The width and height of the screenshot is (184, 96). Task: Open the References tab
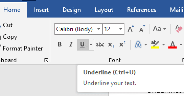click(142, 10)
